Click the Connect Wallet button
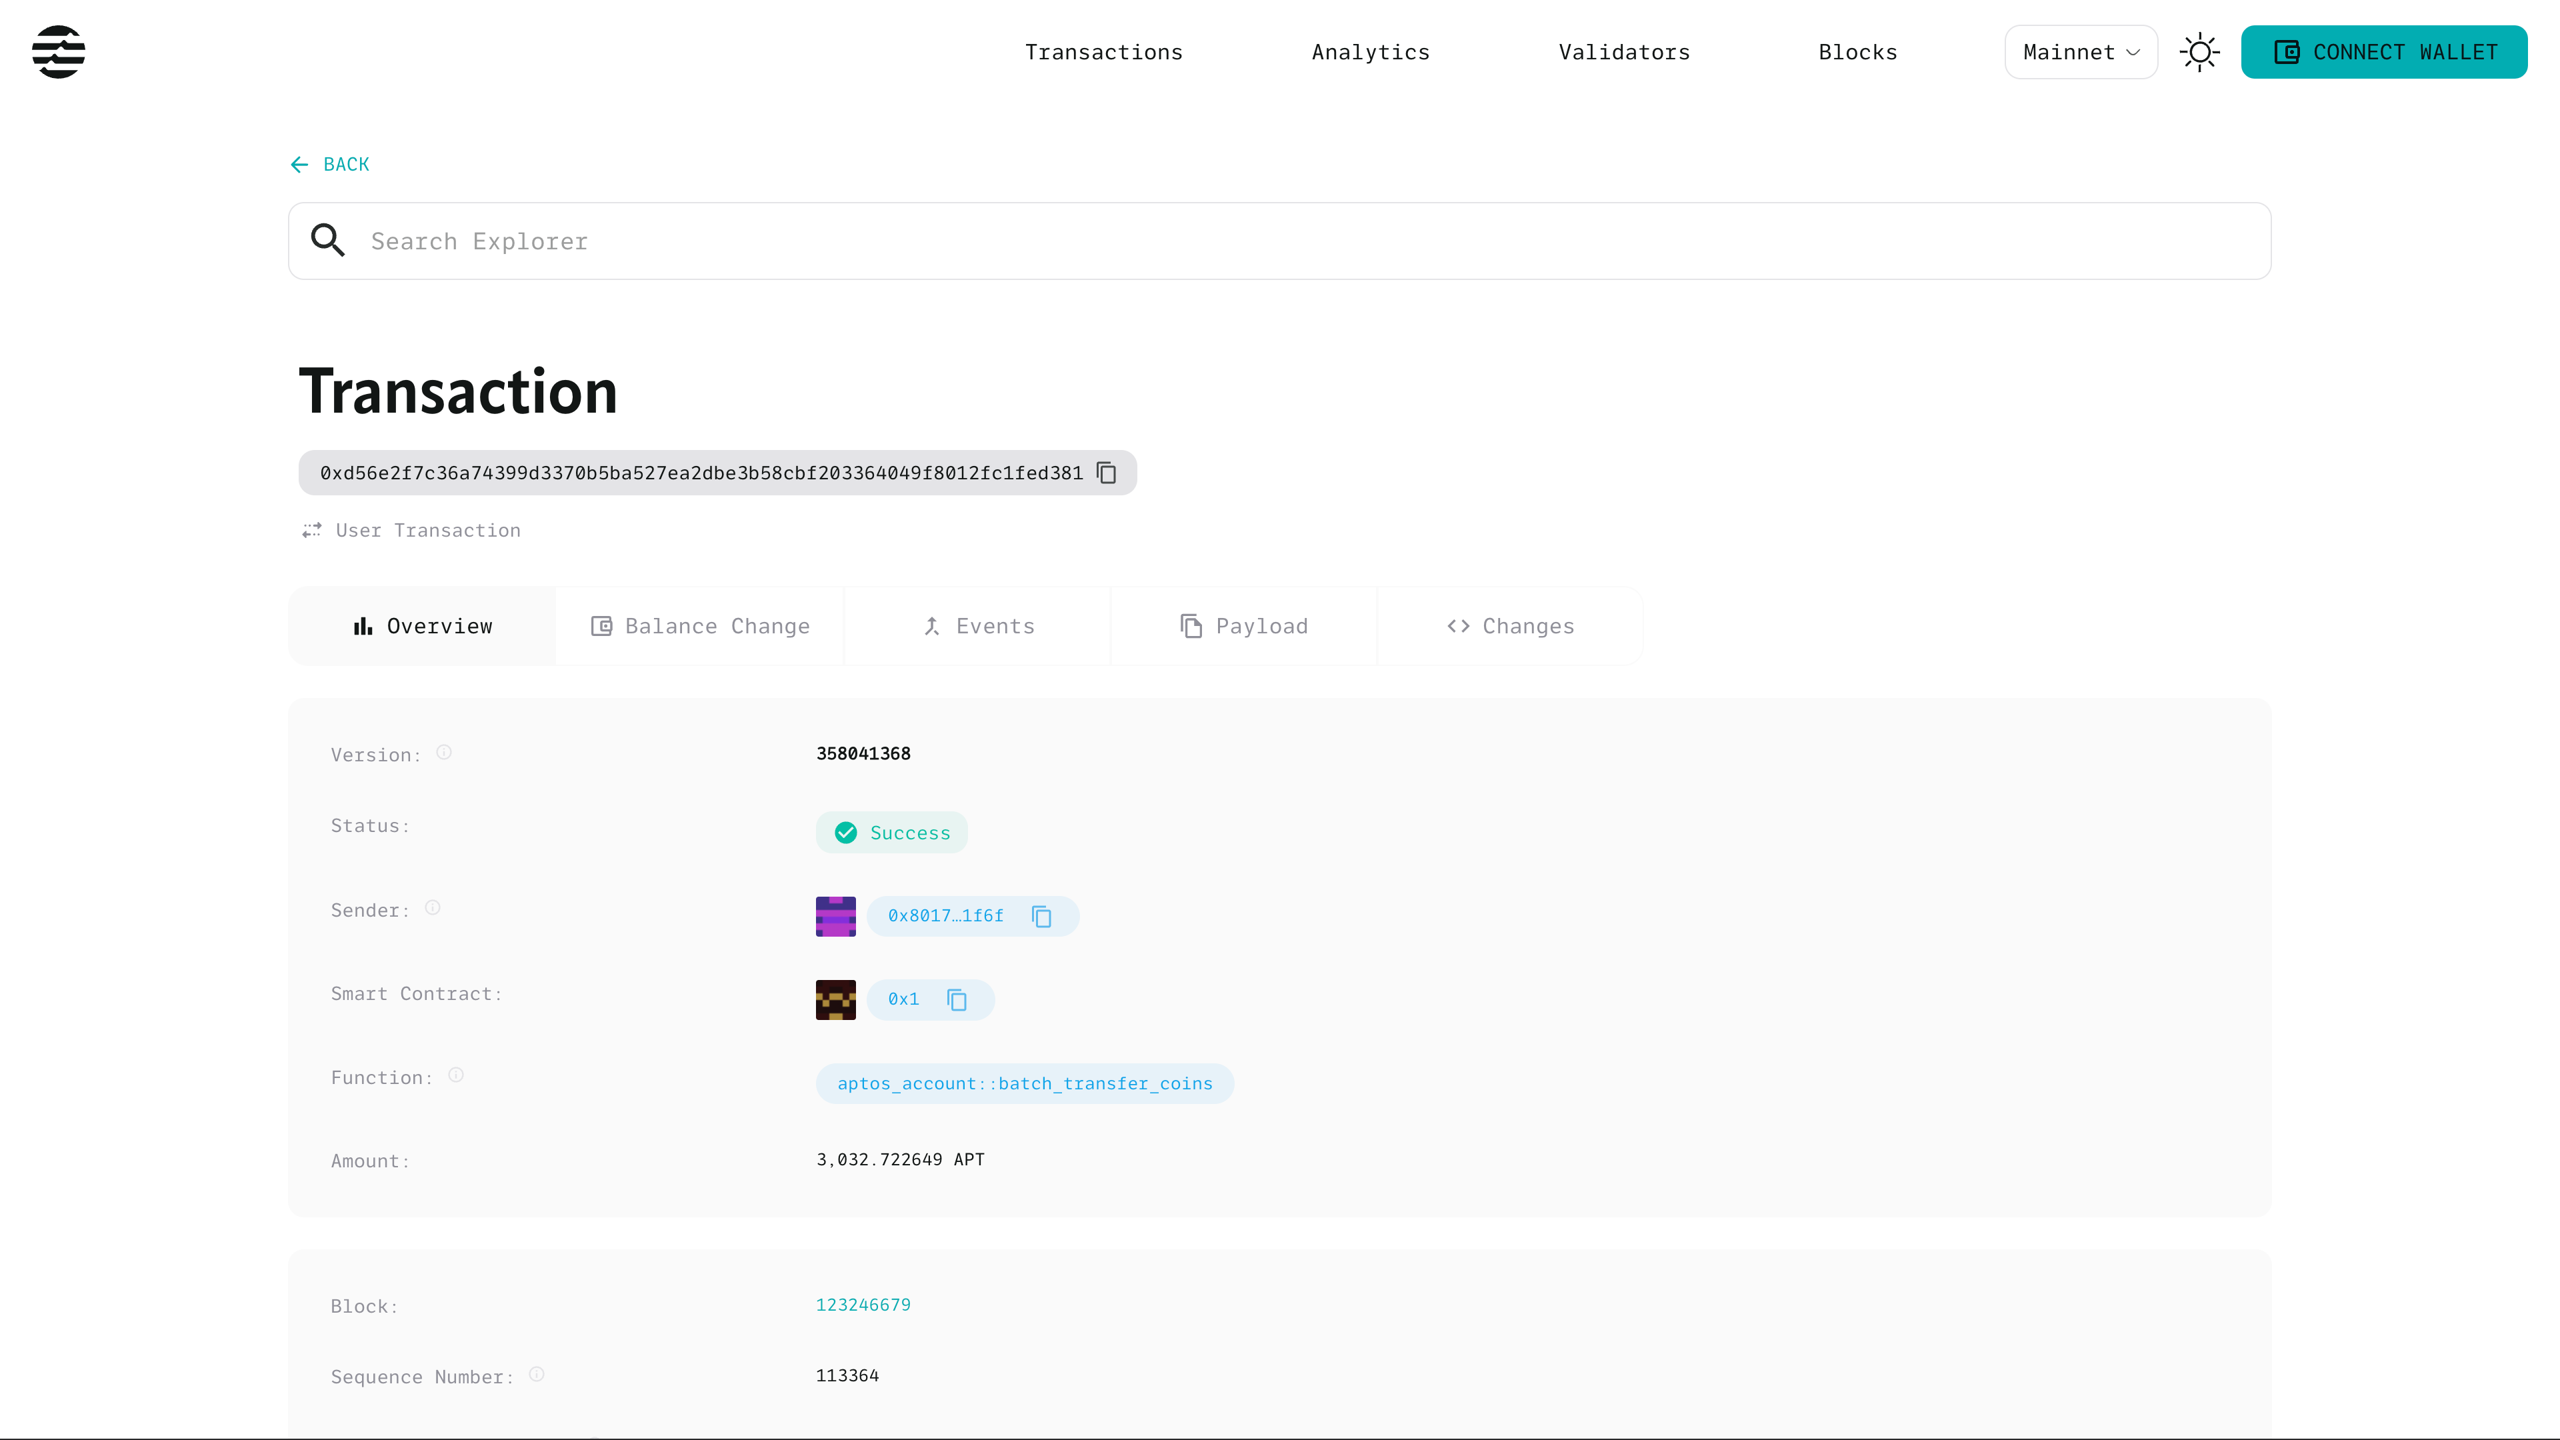This screenshot has width=2560, height=1440. [2383, 52]
